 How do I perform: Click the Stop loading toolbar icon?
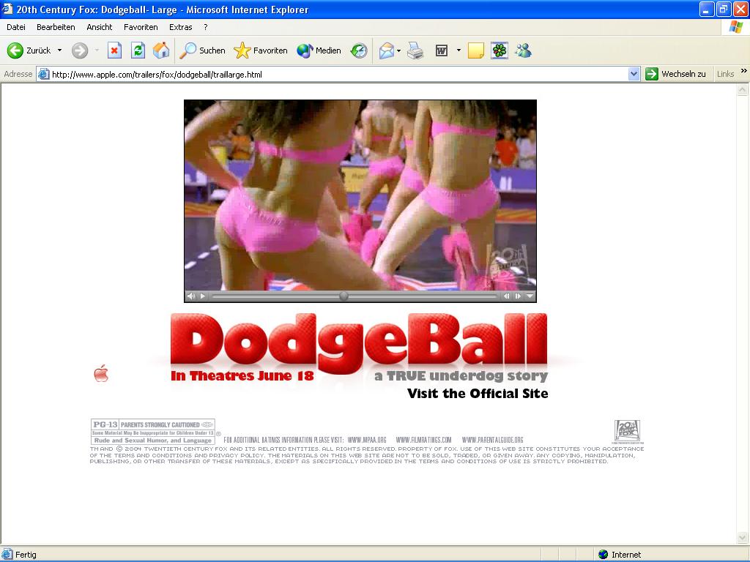pyautogui.click(x=114, y=50)
